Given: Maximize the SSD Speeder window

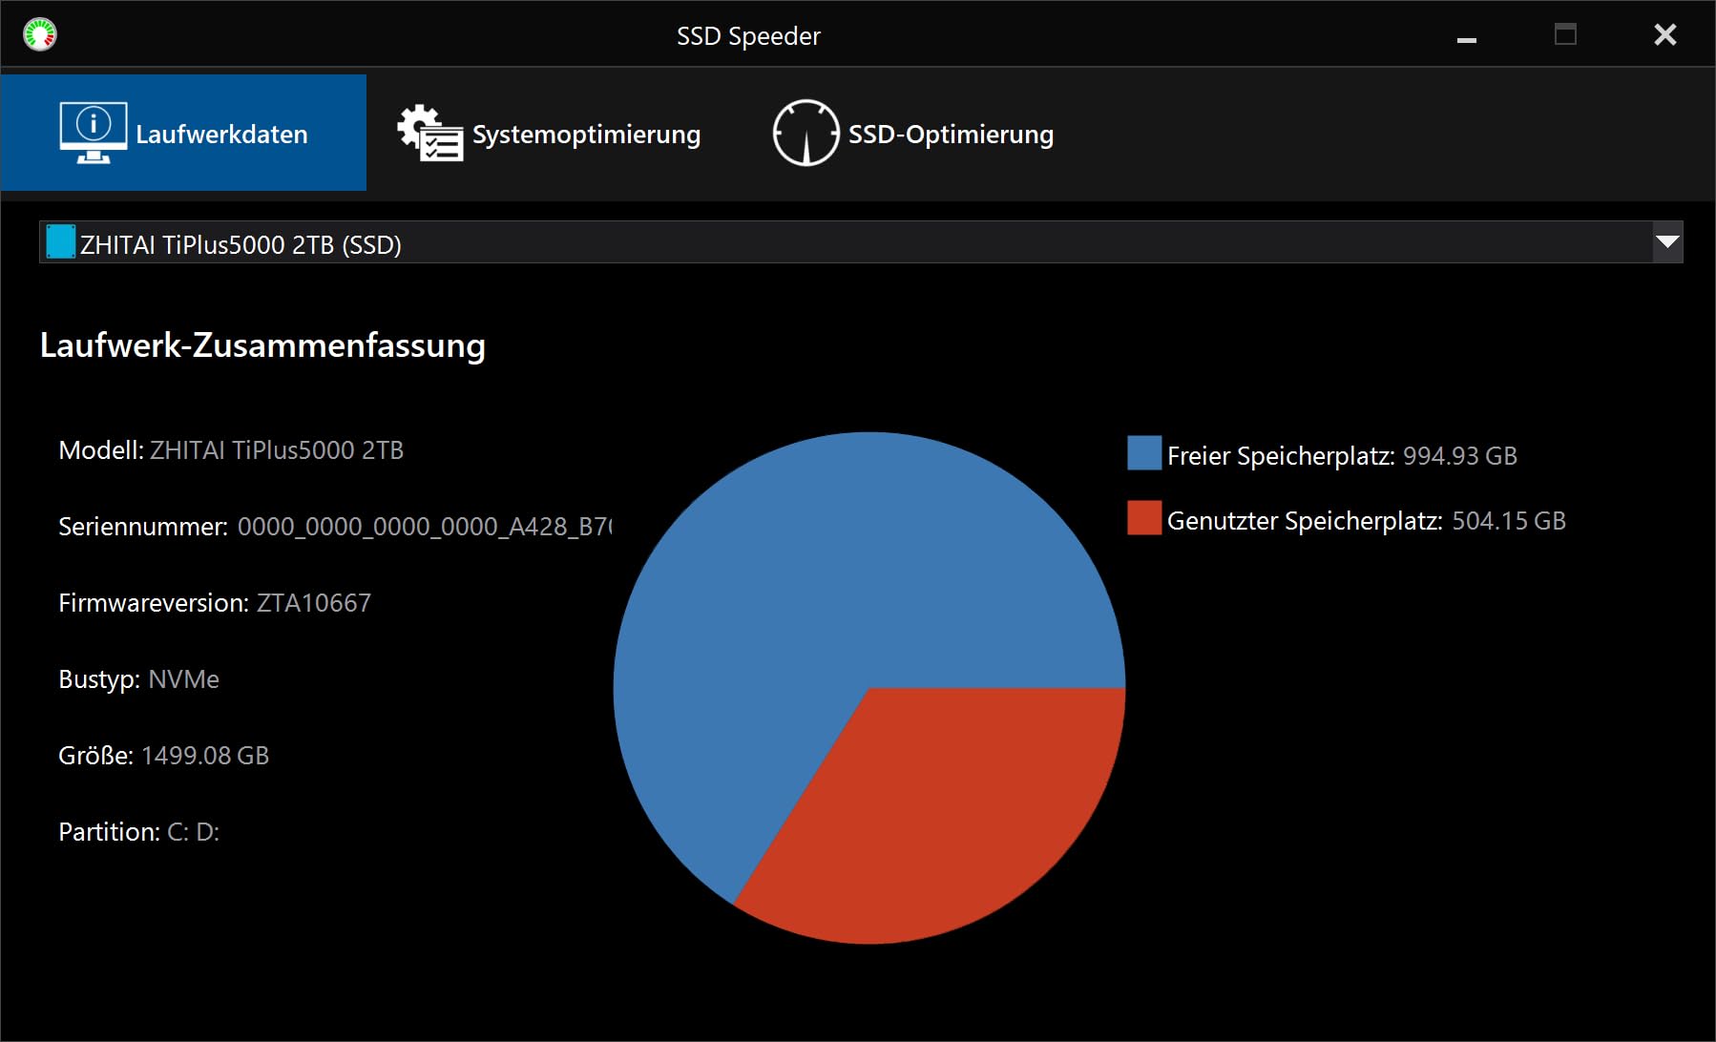Looking at the screenshot, I should pos(1565,35).
